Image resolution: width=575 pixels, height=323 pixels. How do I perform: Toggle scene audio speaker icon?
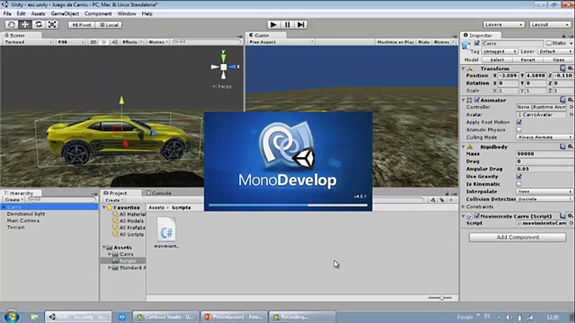114,42
